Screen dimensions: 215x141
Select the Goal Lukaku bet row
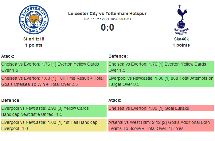(161, 108)
